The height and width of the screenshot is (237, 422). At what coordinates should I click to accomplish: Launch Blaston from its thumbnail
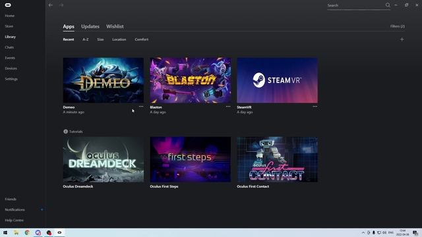191,80
